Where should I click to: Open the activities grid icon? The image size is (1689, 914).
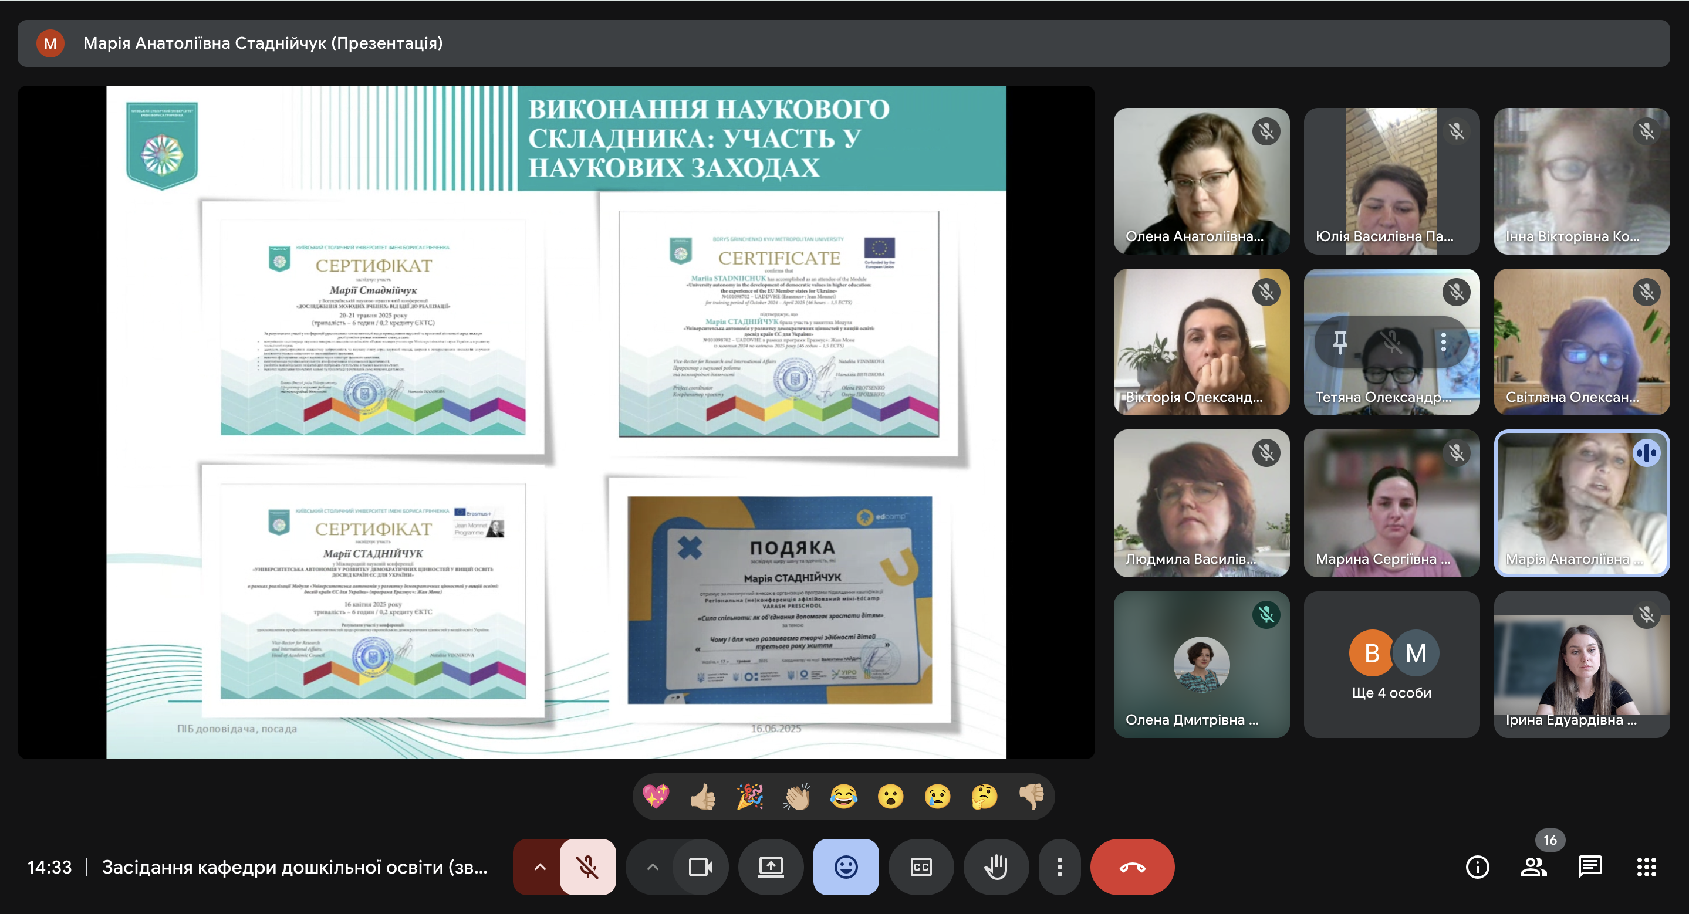1646,867
